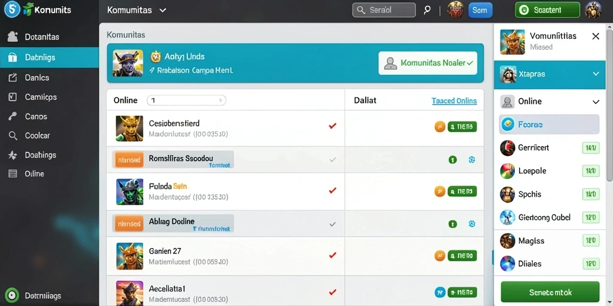
Task: Collapse the Online section in right panel
Action: point(596,102)
